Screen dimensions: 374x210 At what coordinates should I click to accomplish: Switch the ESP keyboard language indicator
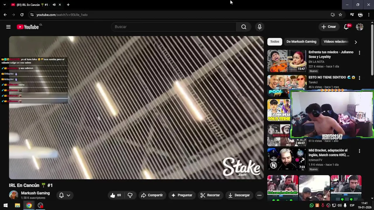pos(352,206)
